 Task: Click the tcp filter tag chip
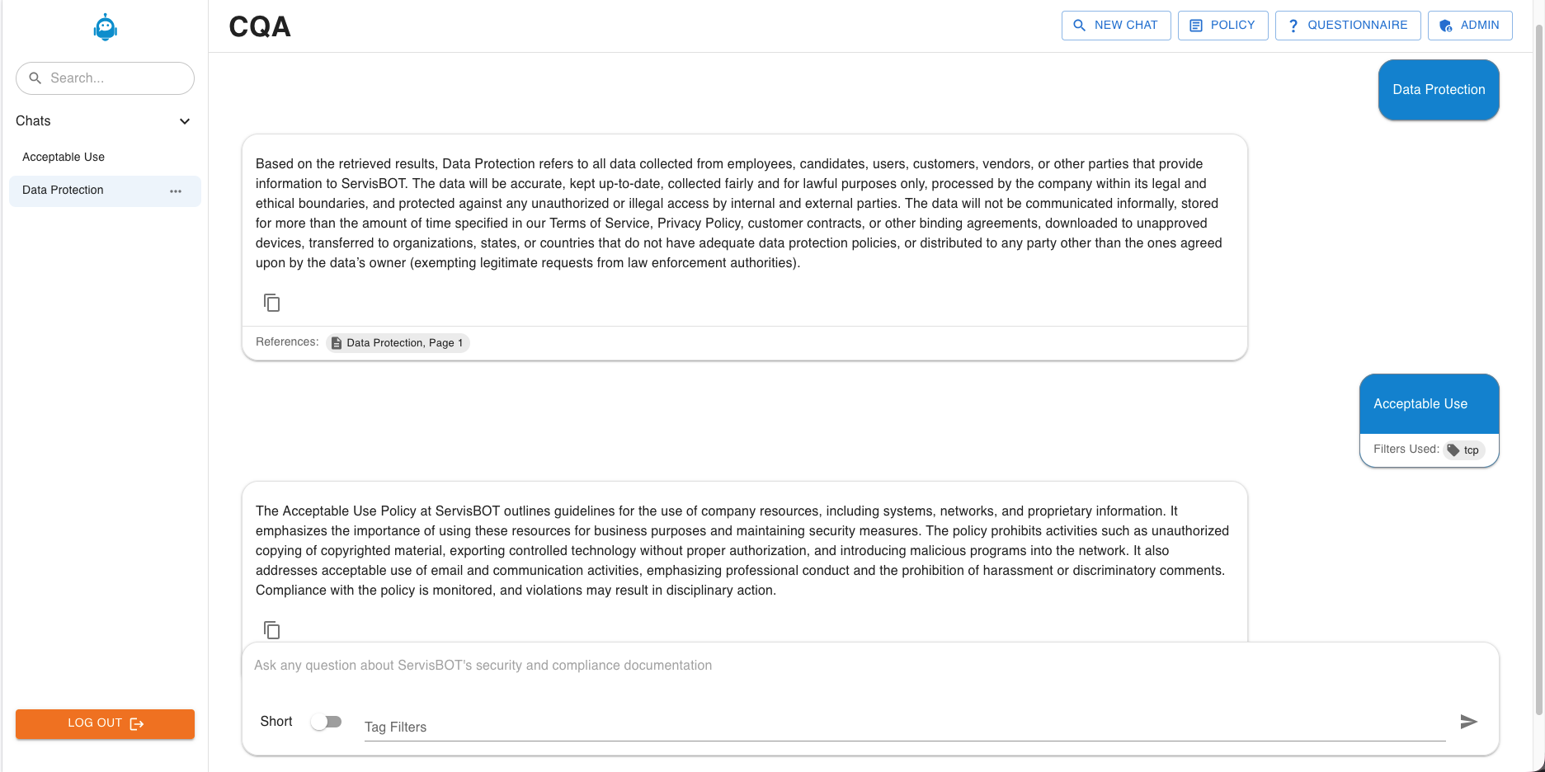tap(1465, 450)
